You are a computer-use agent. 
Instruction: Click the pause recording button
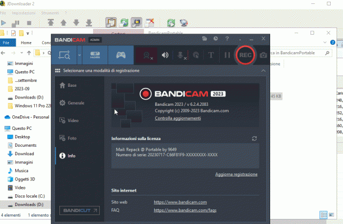coord(227,55)
